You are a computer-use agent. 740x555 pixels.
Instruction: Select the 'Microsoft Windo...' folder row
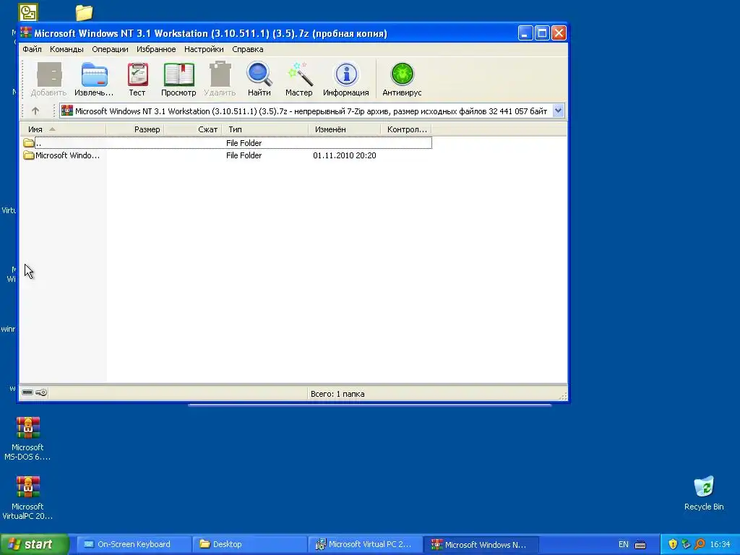pos(227,155)
